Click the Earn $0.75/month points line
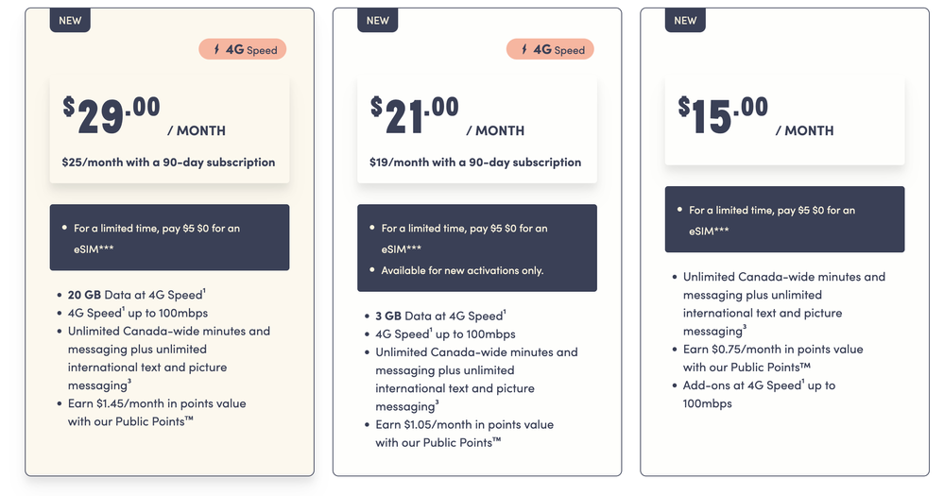944x496 pixels. [772, 358]
